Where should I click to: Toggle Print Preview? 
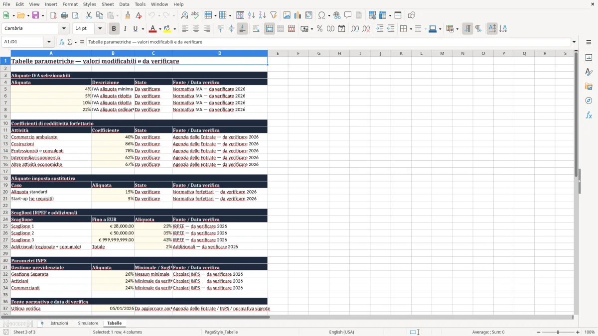75,15
